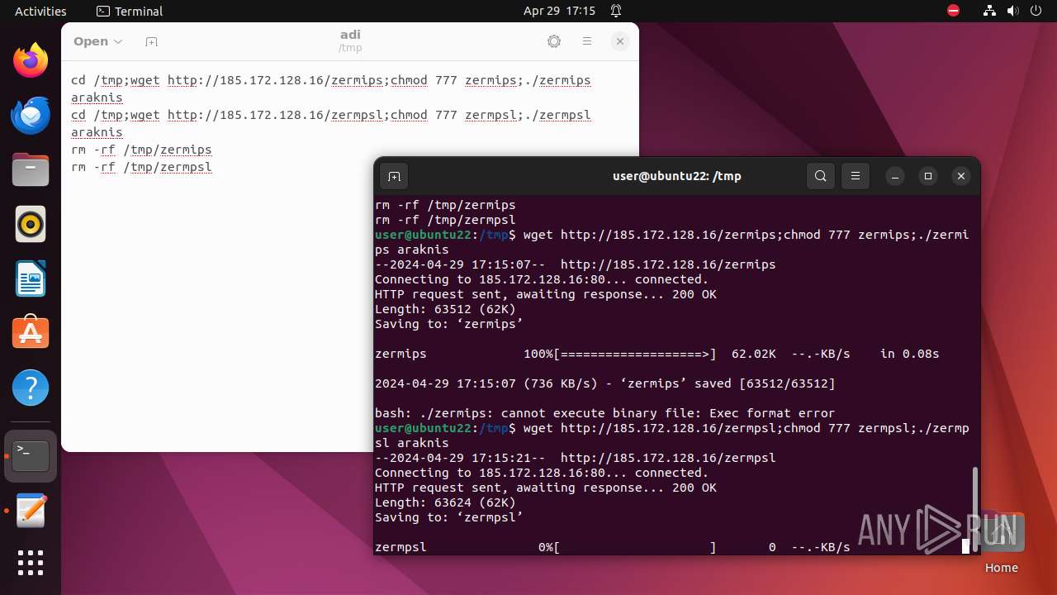
Task: Open Rhythmbox music player in dock
Action: click(31, 224)
